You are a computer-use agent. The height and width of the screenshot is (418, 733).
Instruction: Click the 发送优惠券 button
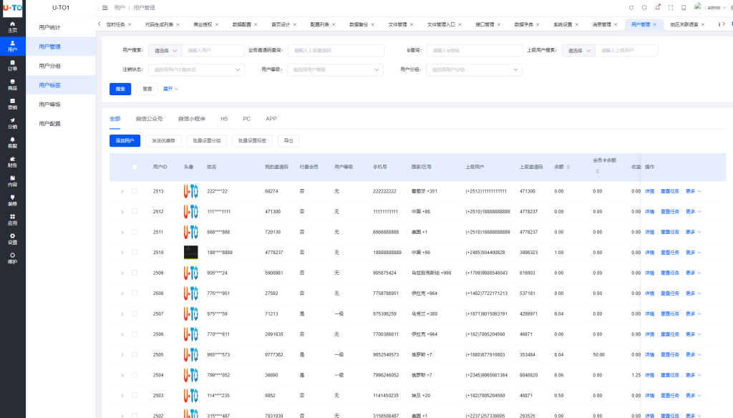click(164, 141)
